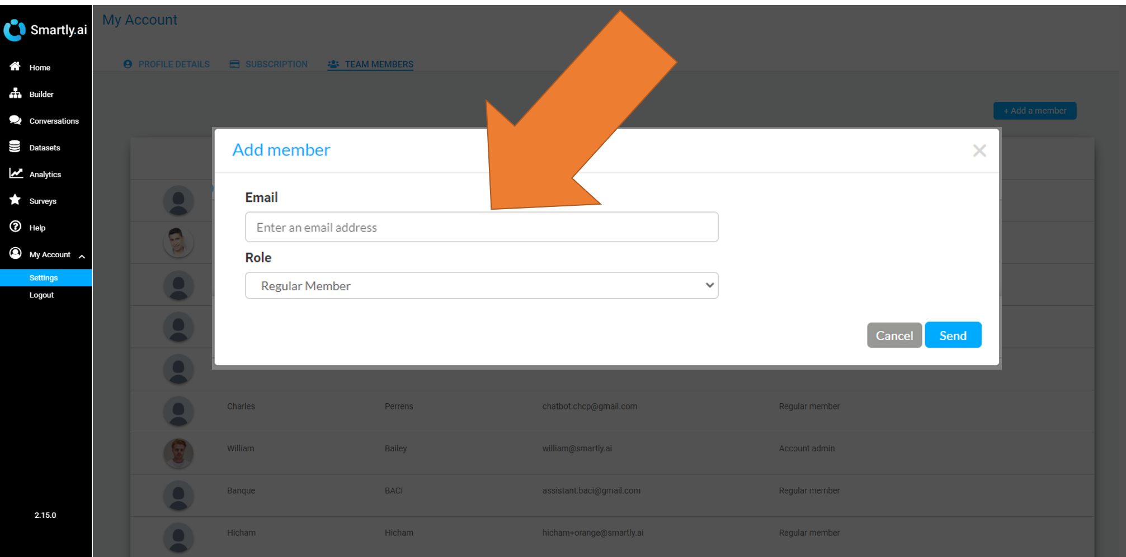
Task: Click the Account admin role cell
Action: point(807,449)
